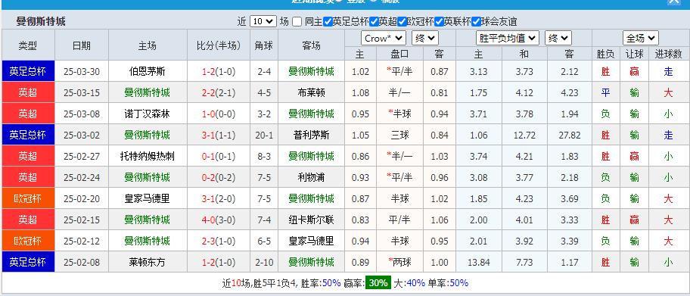Viewport: 690px width, 296px height.
Task: Open the 4-0(3-0) score of 25-02-15 match
Action: 219,220
